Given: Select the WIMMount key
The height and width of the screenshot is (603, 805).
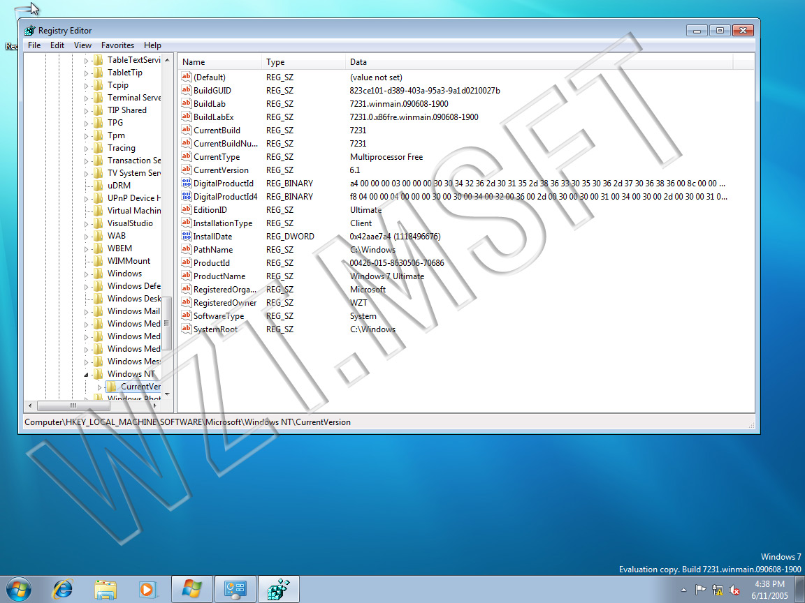Looking at the screenshot, I should point(129,261).
